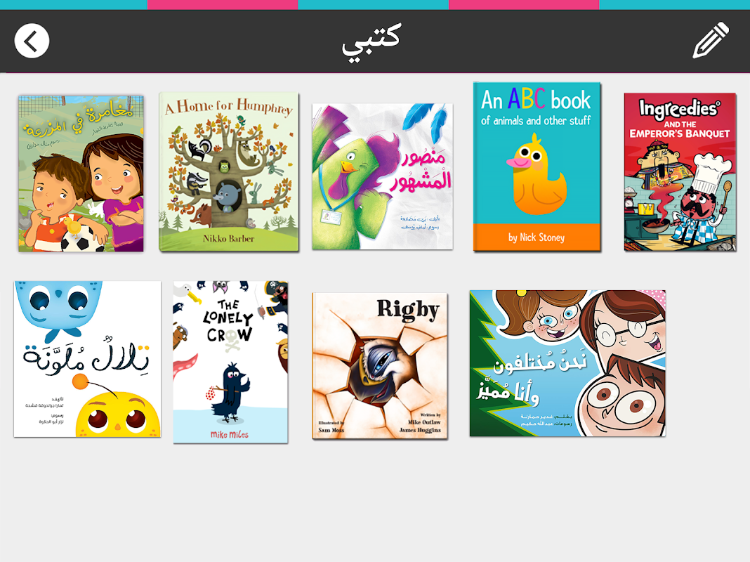The width and height of the screenshot is (750, 562).
Task: Click Nikko Barber author name on cover
Action: coord(228,238)
